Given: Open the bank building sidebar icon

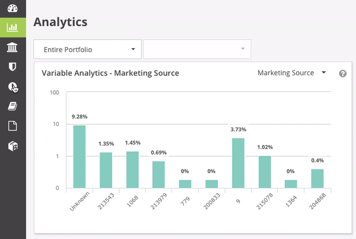Looking at the screenshot, I should pos(12,47).
